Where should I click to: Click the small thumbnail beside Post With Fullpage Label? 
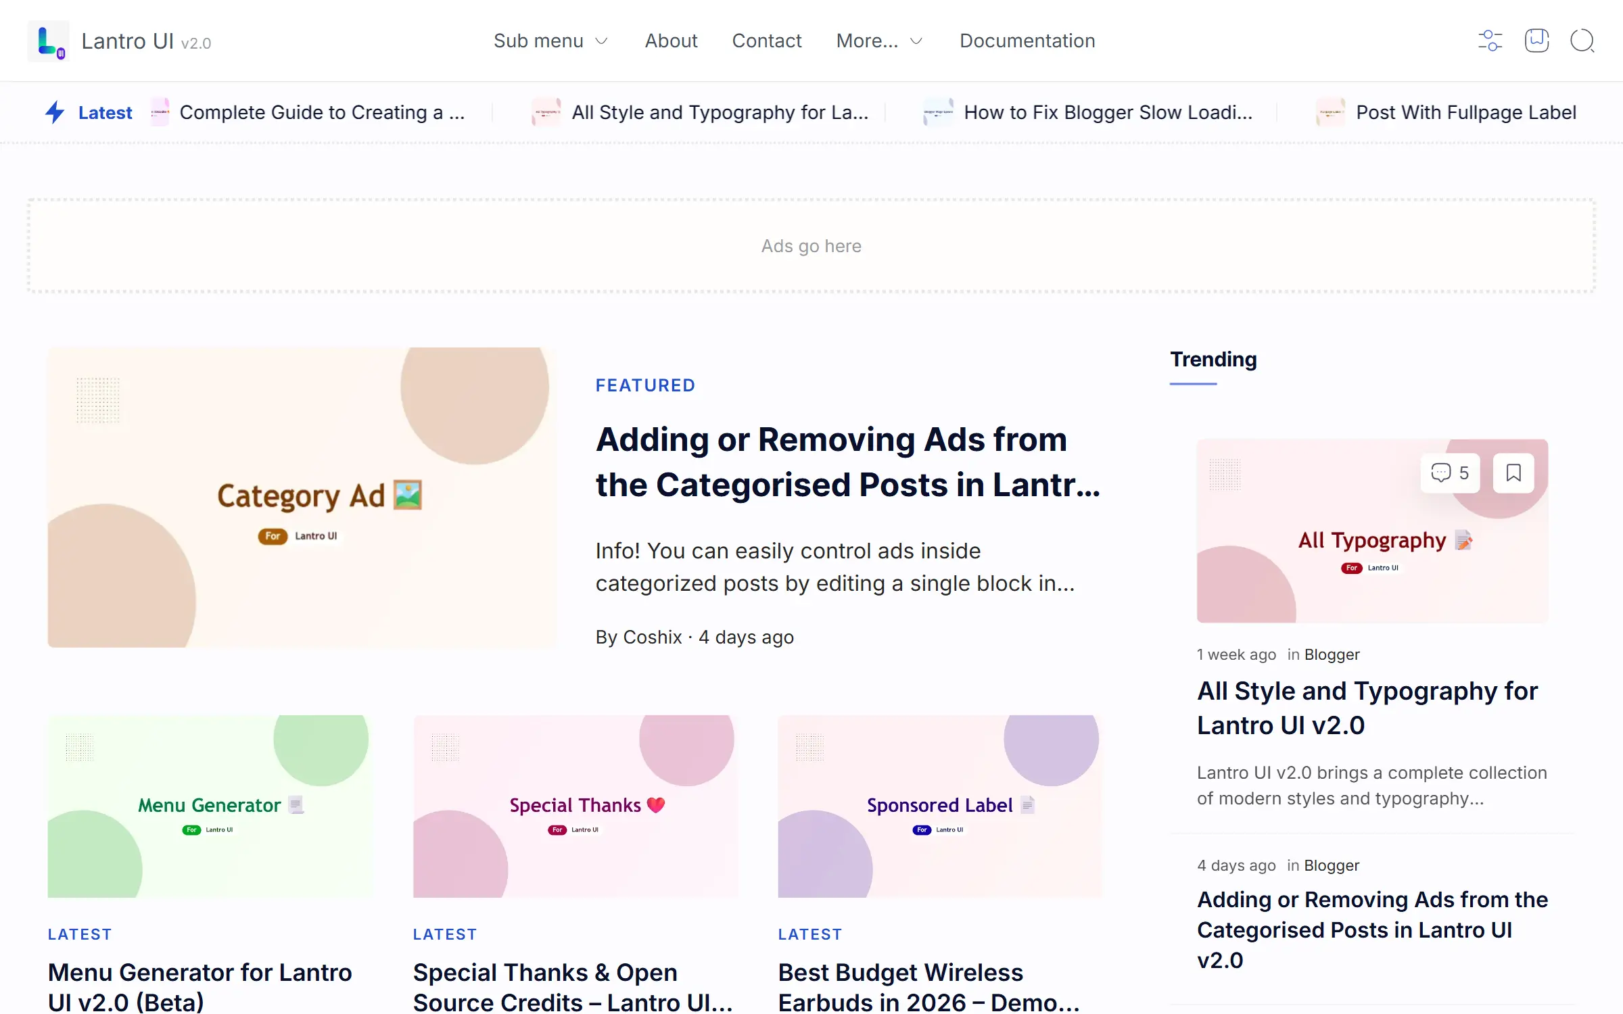1330,112
